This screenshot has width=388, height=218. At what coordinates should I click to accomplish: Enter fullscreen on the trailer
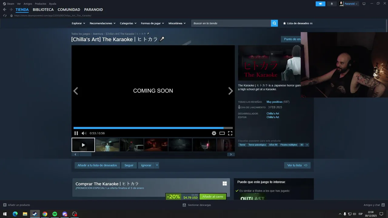(230, 133)
